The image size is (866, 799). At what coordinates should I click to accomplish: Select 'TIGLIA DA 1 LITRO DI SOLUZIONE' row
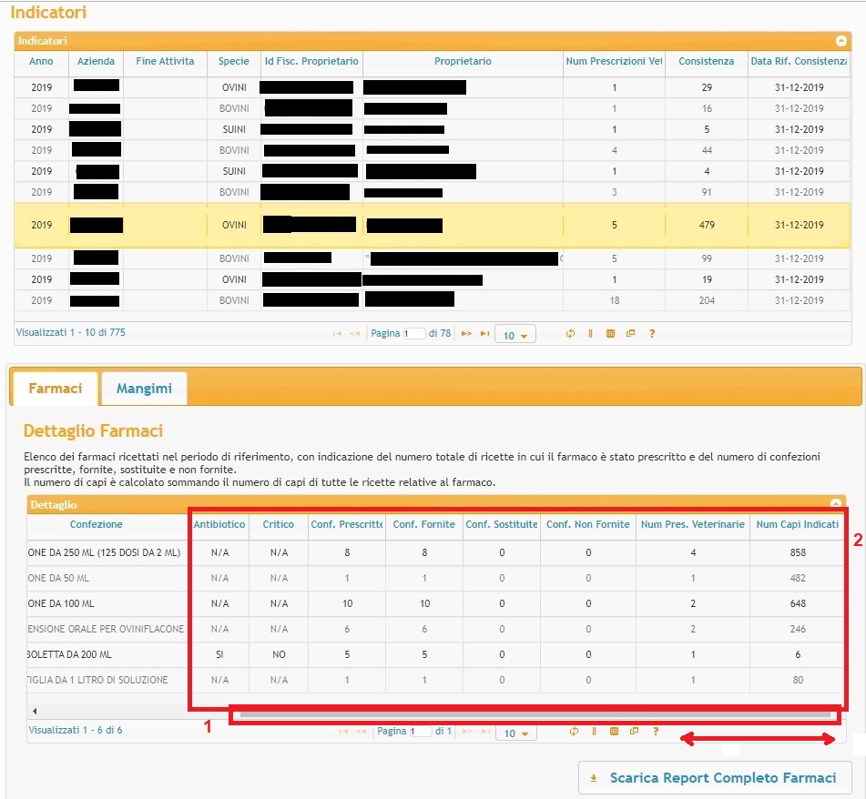[435, 680]
